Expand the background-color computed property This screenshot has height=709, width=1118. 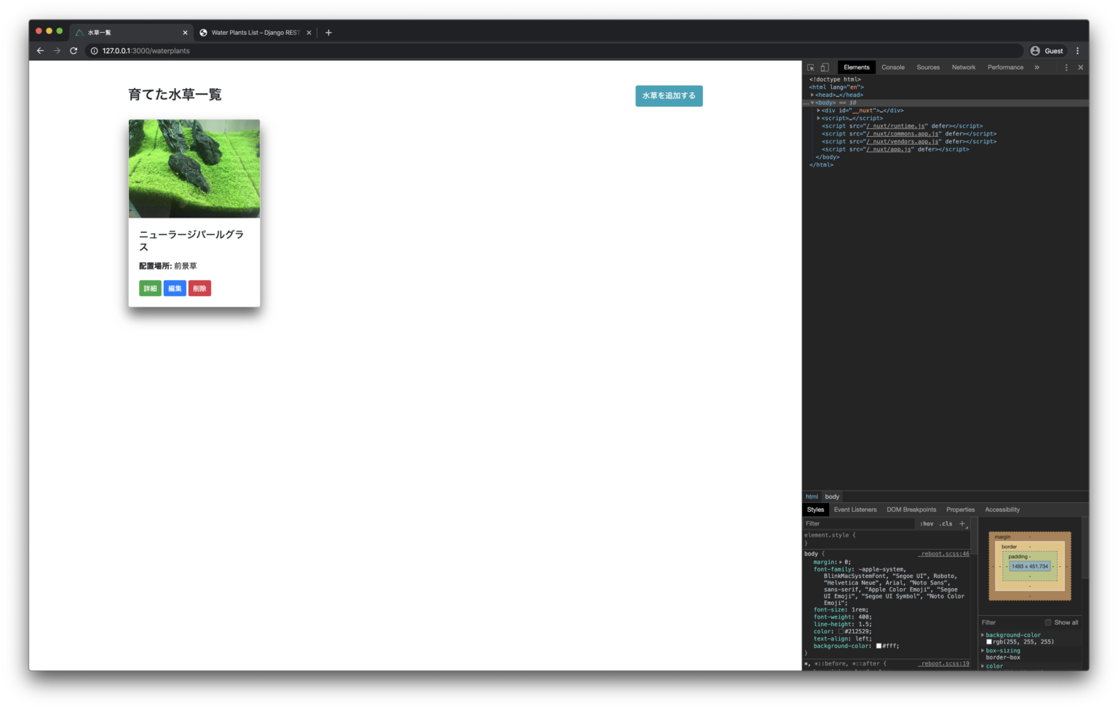tap(983, 634)
